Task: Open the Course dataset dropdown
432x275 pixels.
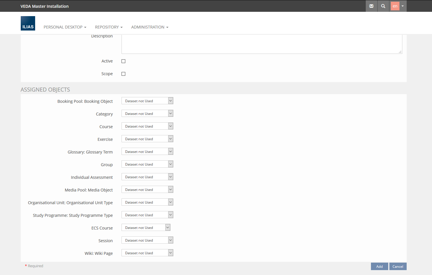Action: [x=147, y=126]
